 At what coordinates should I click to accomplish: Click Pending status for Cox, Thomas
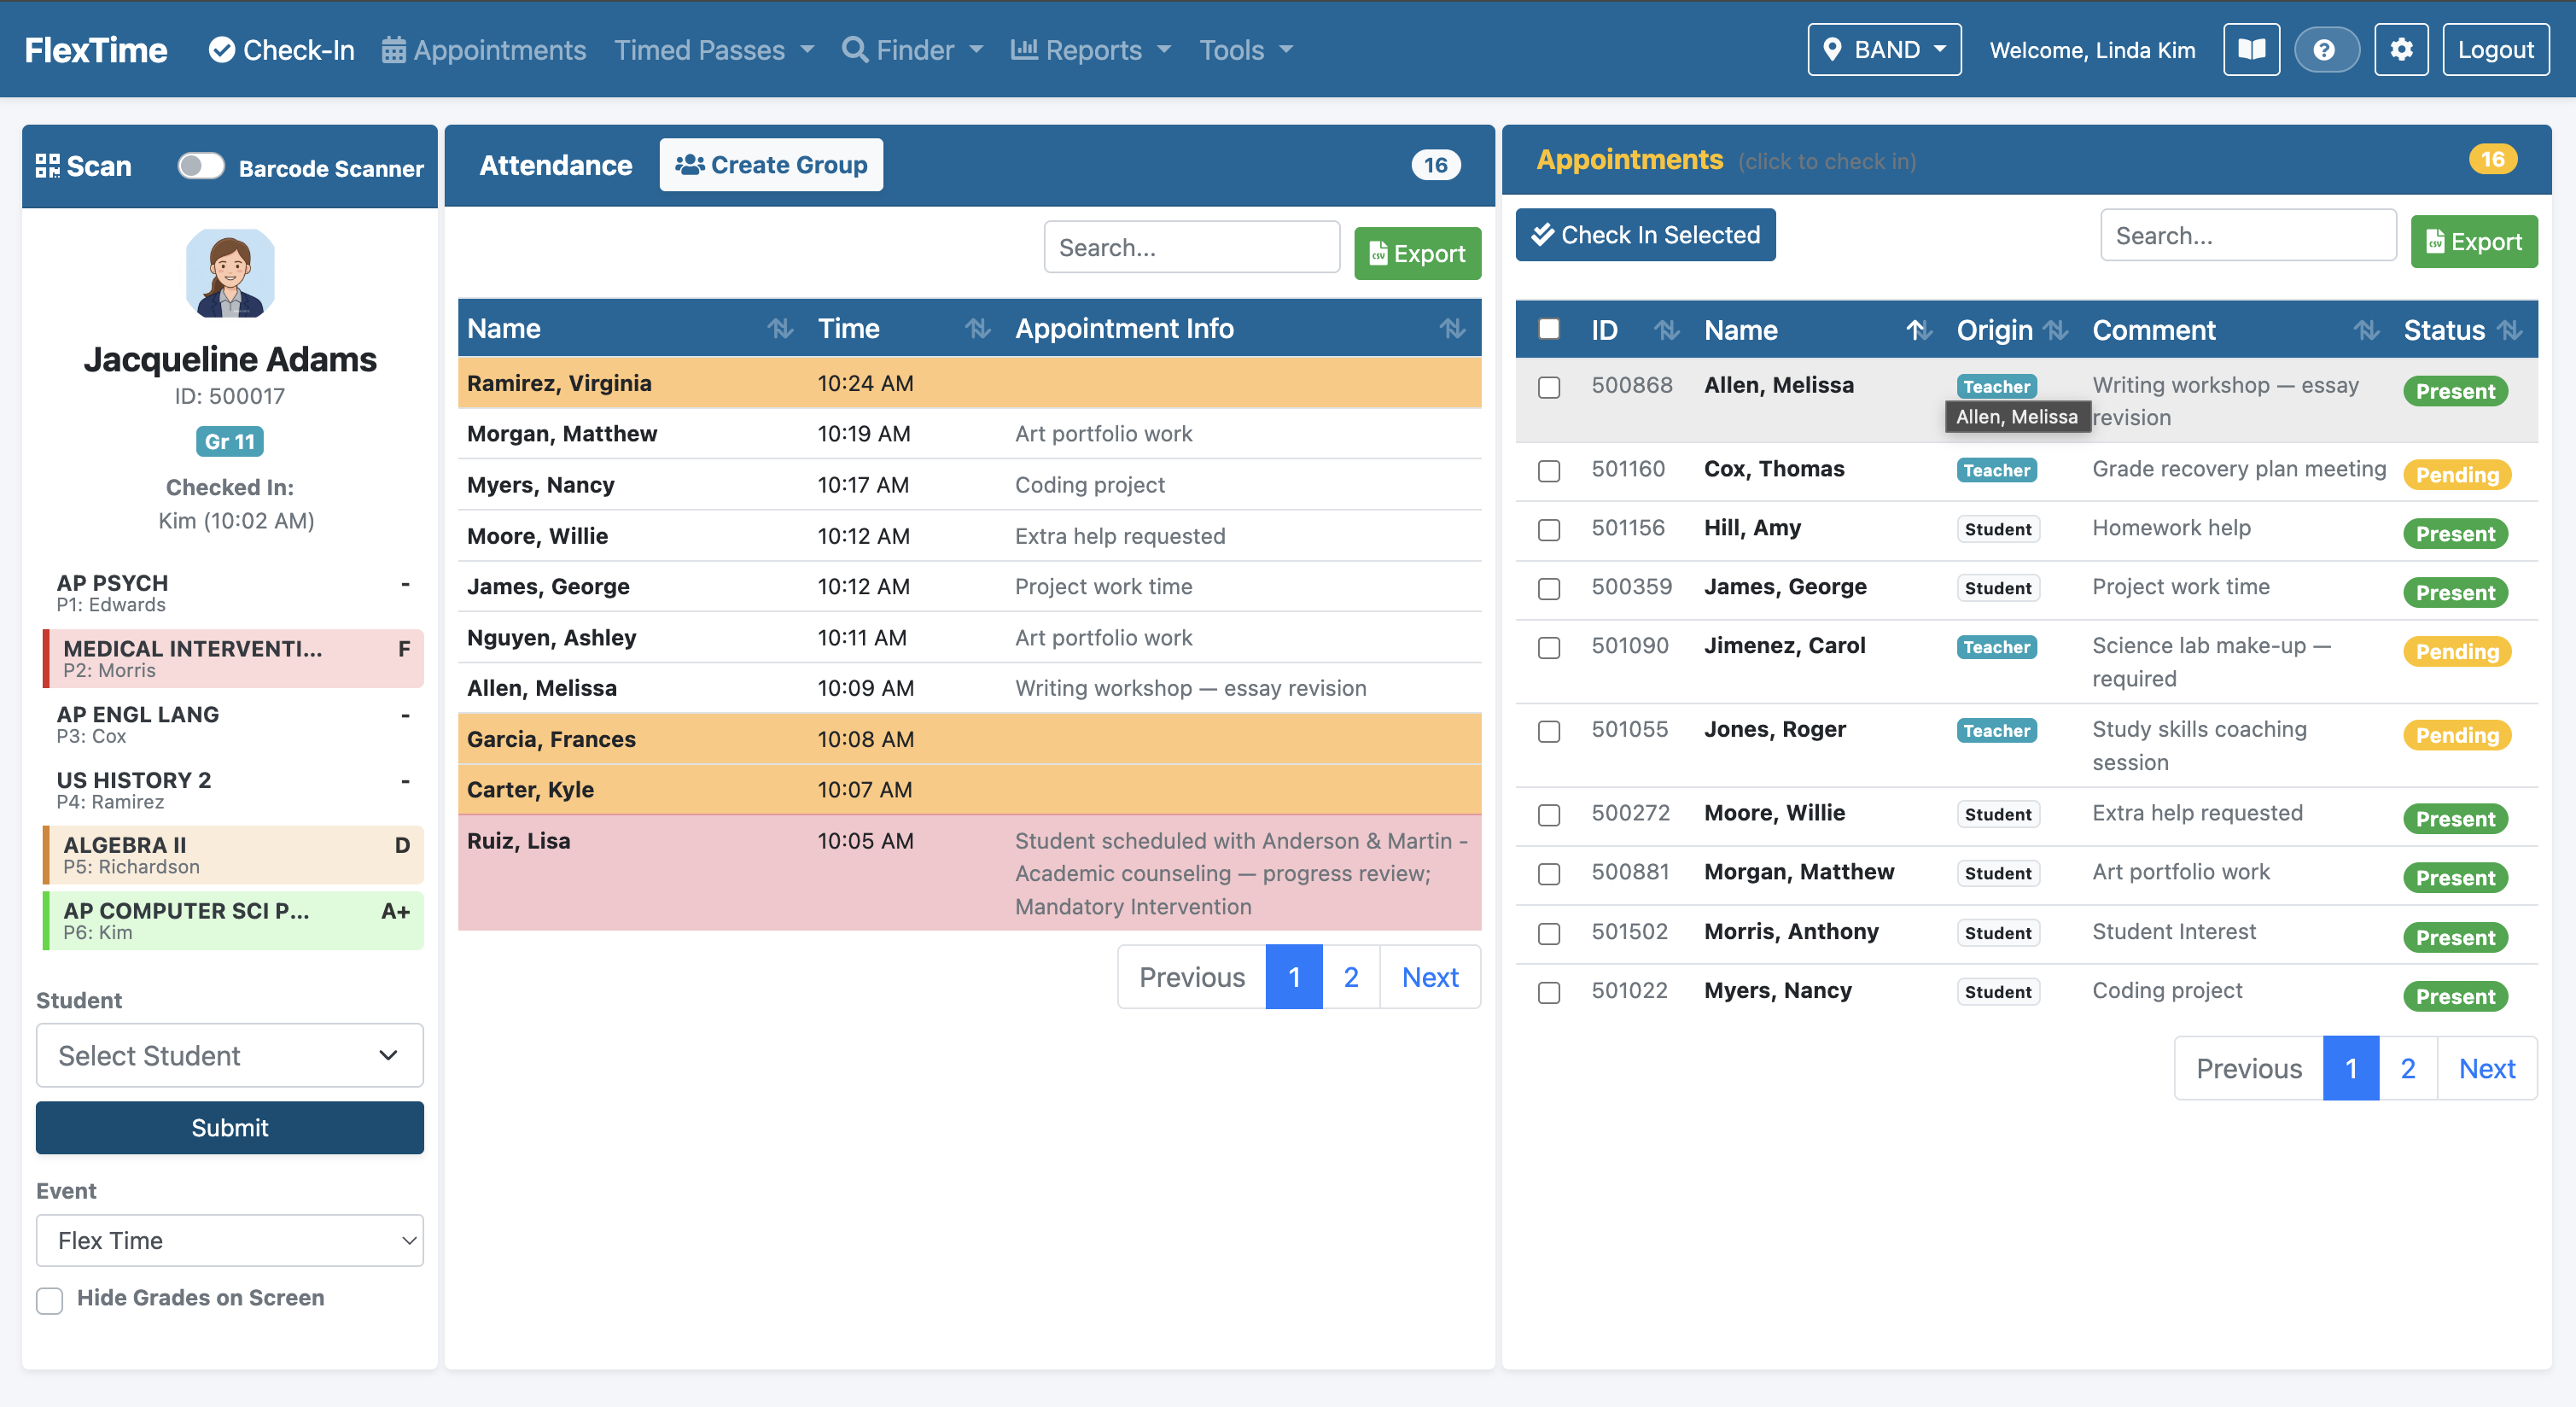pyautogui.click(x=2456, y=475)
